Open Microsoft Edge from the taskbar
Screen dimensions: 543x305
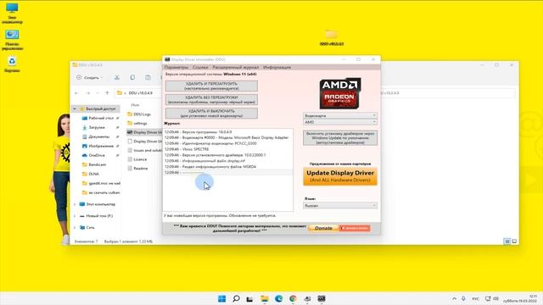point(278,299)
